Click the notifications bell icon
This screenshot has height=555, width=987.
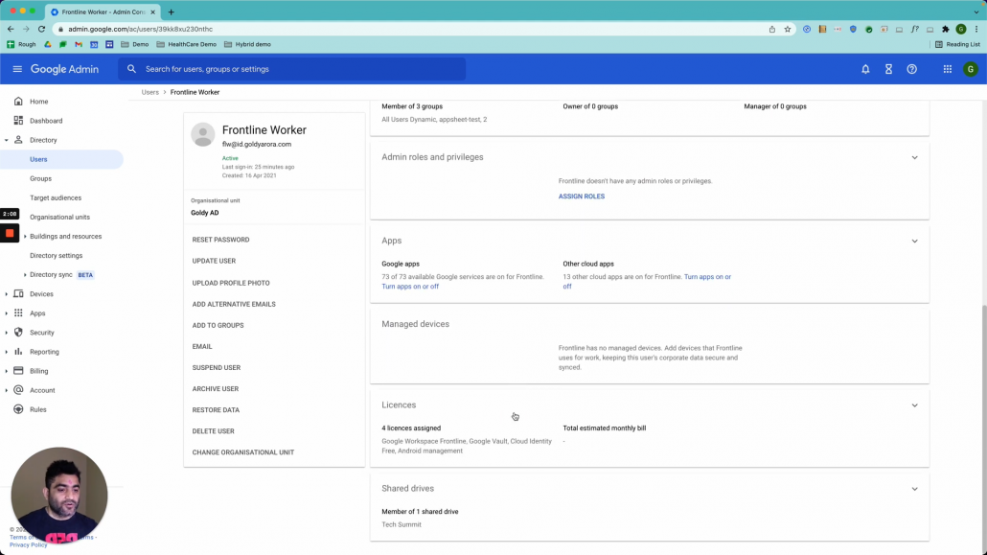click(865, 69)
